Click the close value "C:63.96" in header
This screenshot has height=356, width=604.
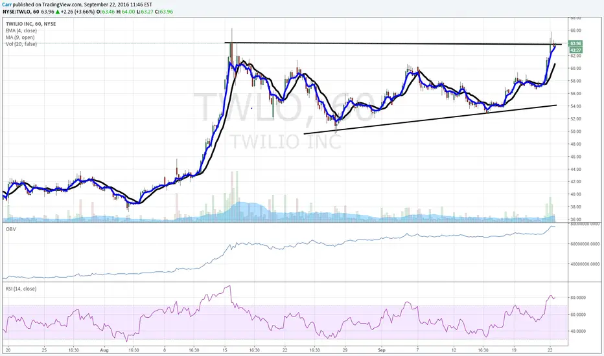coord(164,12)
